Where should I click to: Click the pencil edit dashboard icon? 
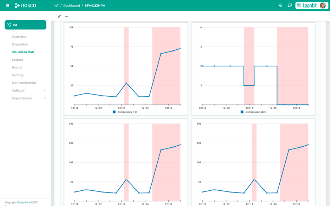59,16
